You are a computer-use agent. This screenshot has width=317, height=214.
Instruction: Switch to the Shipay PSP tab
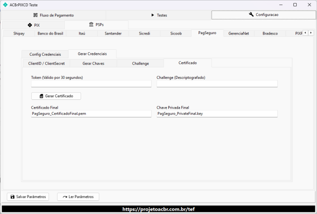19,33
